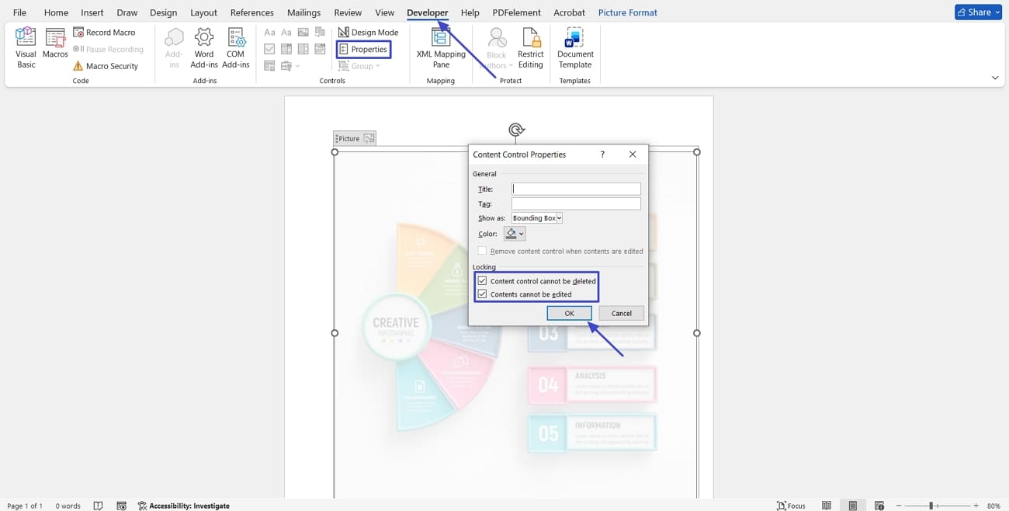Switch to the Layout tab
The height and width of the screenshot is (511, 1009).
(x=203, y=12)
